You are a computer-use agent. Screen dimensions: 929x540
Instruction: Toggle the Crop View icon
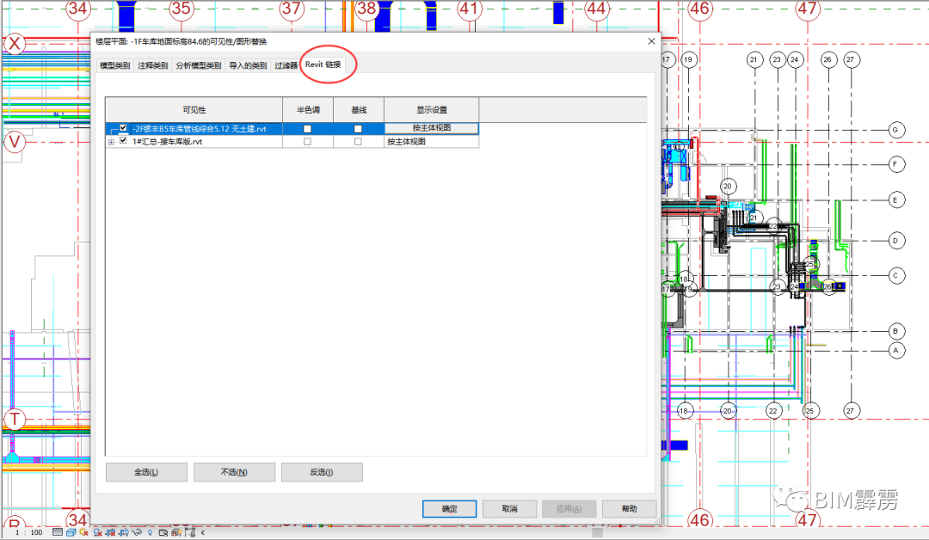[110, 532]
